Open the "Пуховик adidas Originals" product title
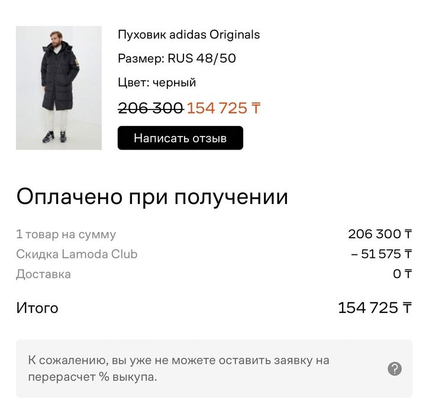The height and width of the screenshot is (414, 423). pyautogui.click(x=188, y=34)
